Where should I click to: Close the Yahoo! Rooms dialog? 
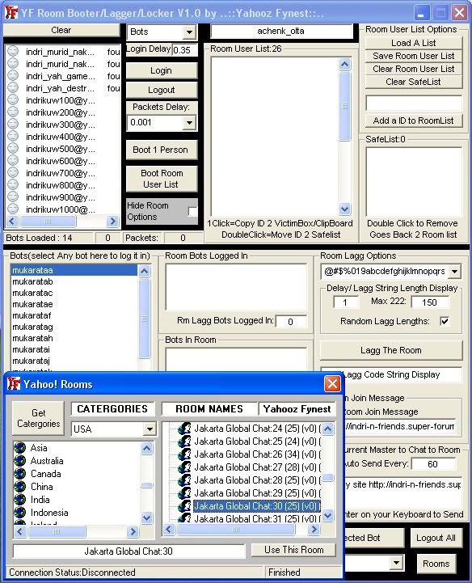(x=332, y=384)
